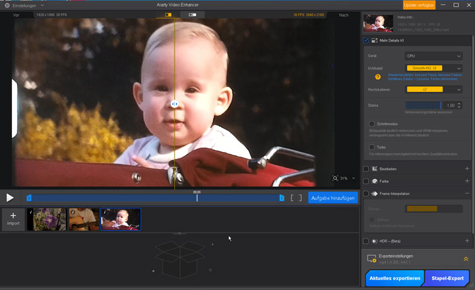Image resolution: width=475 pixels, height=290 pixels.
Task: Enable the HDR (Beta) checkbox
Action: coord(366,241)
